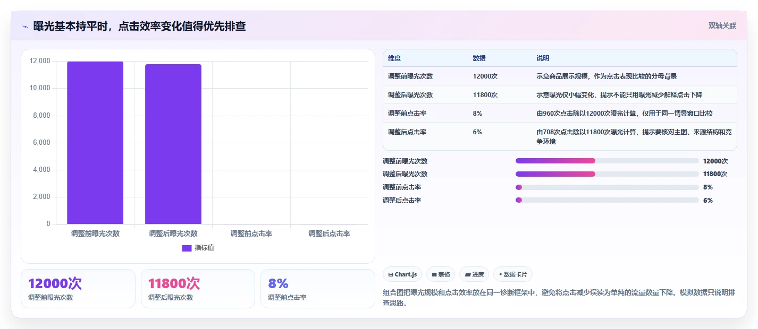Image resolution: width=758 pixels, height=329 pixels.
Task: Click the 12000次 data card
Action: coord(78,289)
